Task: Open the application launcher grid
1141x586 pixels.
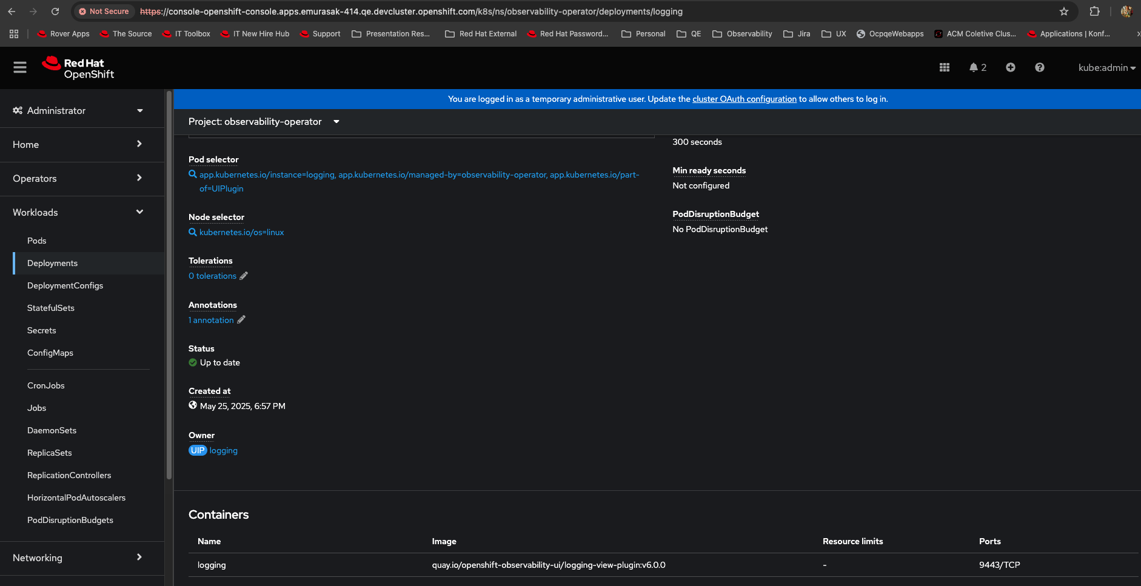Action: (945, 67)
